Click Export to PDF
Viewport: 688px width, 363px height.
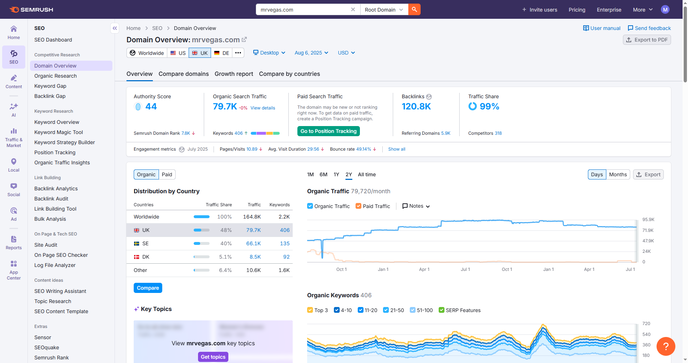(647, 40)
